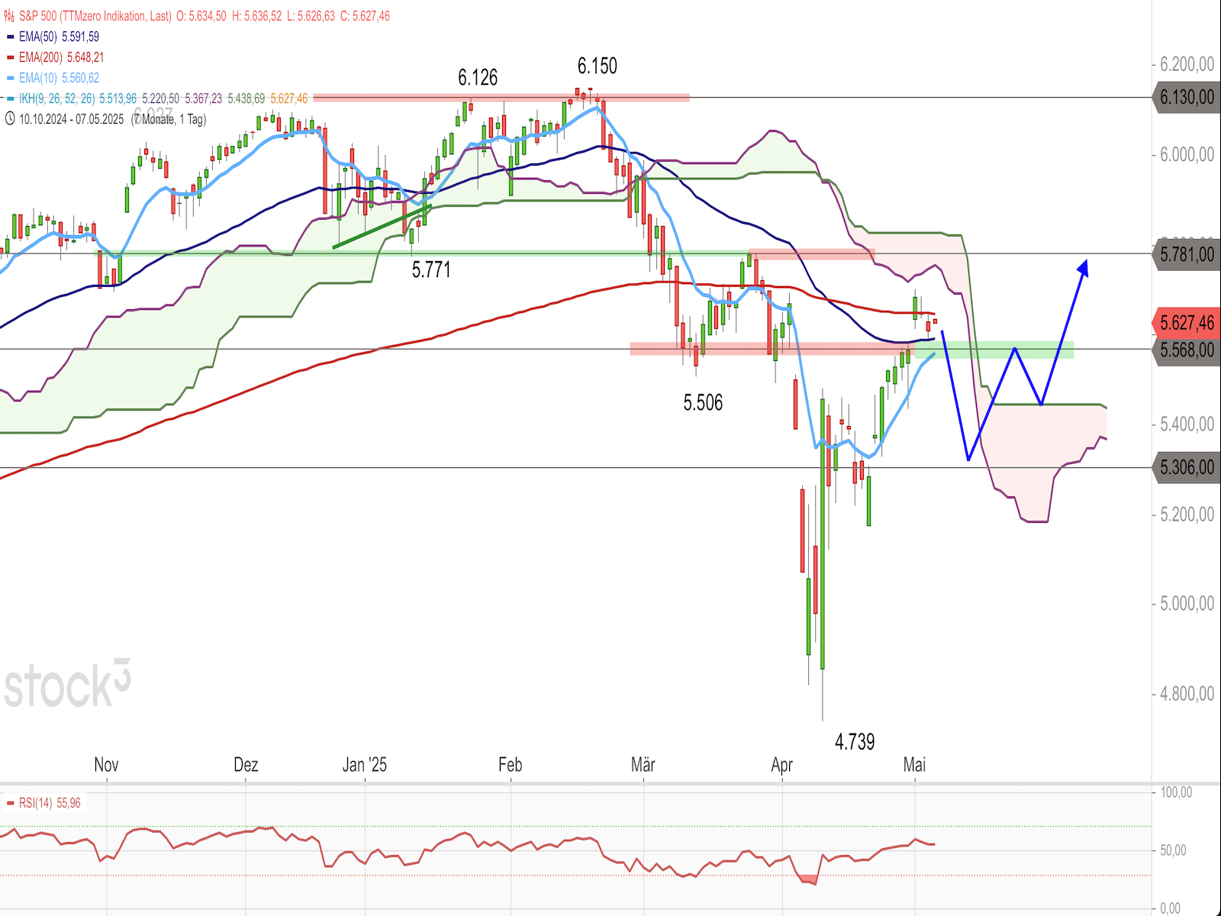The height and width of the screenshot is (916, 1221).
Task: Click the 4.739 April low annotation
Action: click(855, 741)
